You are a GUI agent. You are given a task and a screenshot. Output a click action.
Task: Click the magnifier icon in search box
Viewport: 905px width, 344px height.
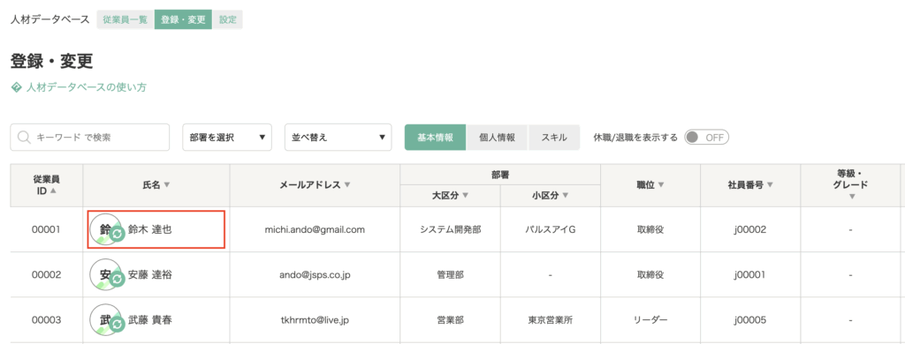click(24, 138)
